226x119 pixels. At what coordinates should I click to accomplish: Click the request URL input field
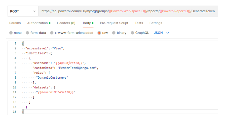pos(128,11)
